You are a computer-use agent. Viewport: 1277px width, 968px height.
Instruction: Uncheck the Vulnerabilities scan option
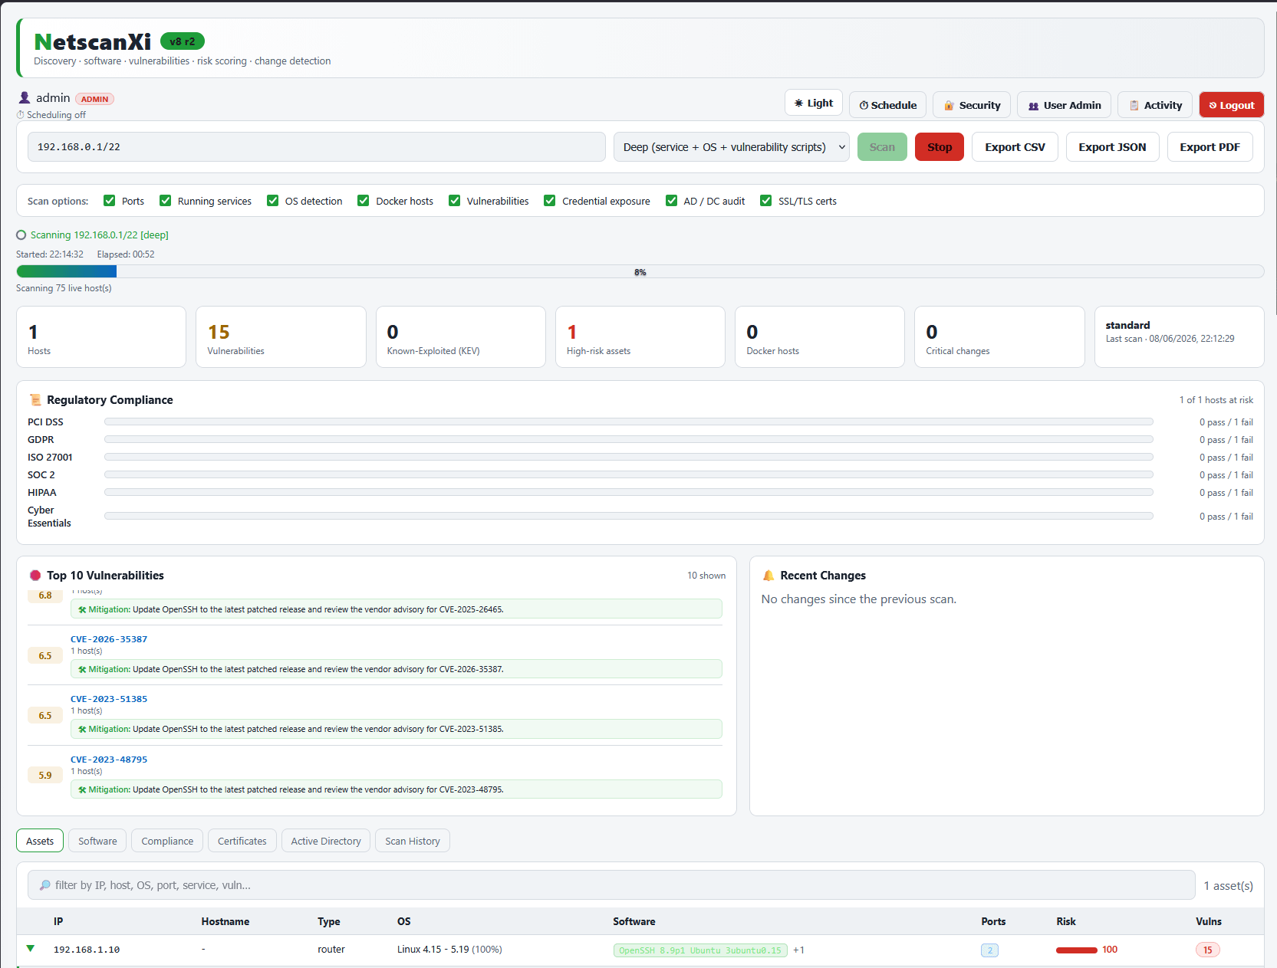(x=455, y=201)
